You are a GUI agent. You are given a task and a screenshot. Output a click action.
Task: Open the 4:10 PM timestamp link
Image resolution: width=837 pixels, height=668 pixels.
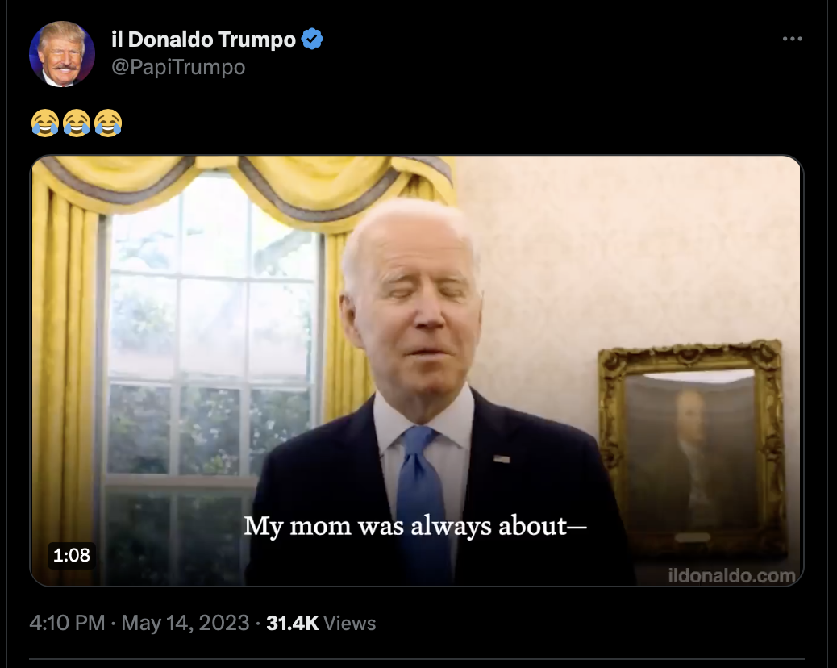[x=67, y=623]
